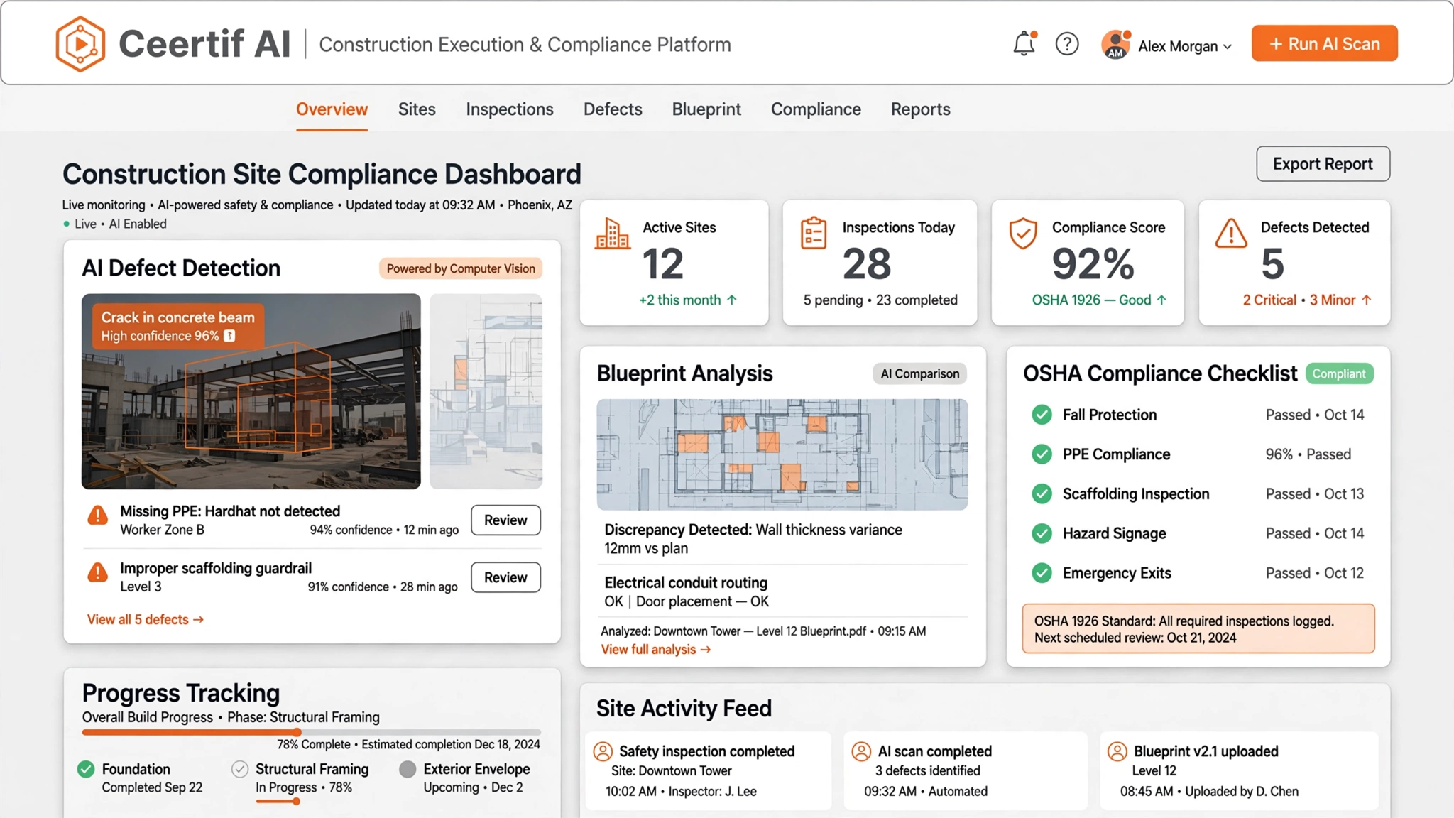Click the Overall Build Progress bar
The width and height of the screenshot is (1454, 818).
(x=311, y=732)
